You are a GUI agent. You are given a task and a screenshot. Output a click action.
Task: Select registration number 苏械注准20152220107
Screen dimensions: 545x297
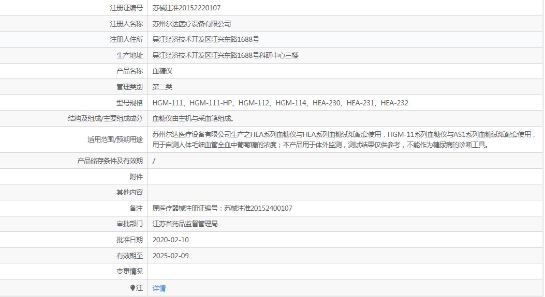coord(186,8)
